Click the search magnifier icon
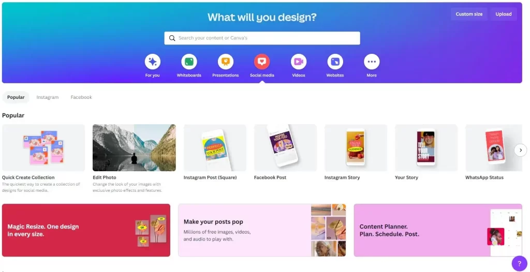The image size is (530, 272). click(172, 38)
